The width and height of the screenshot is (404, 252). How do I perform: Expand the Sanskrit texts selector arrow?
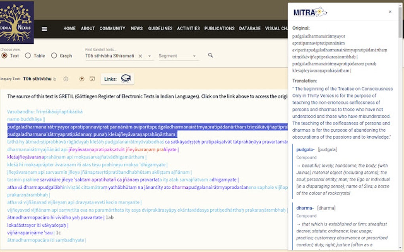point(149,56)
